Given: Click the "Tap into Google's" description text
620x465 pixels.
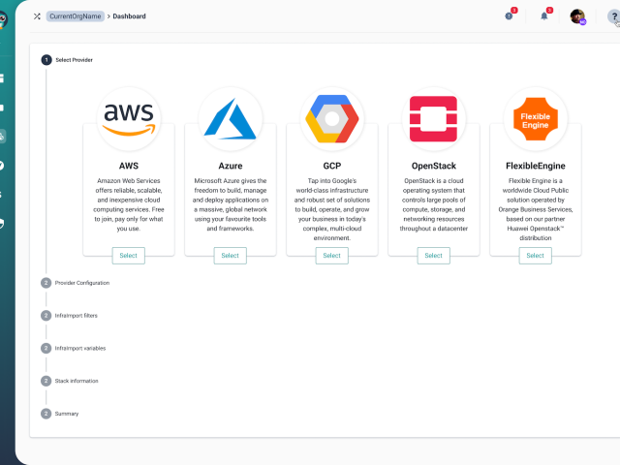Looking at the screenshot, I should point(332,209).
